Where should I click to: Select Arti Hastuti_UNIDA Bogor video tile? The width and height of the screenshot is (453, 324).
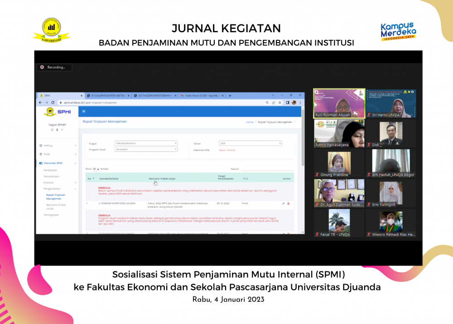[391, 163]
